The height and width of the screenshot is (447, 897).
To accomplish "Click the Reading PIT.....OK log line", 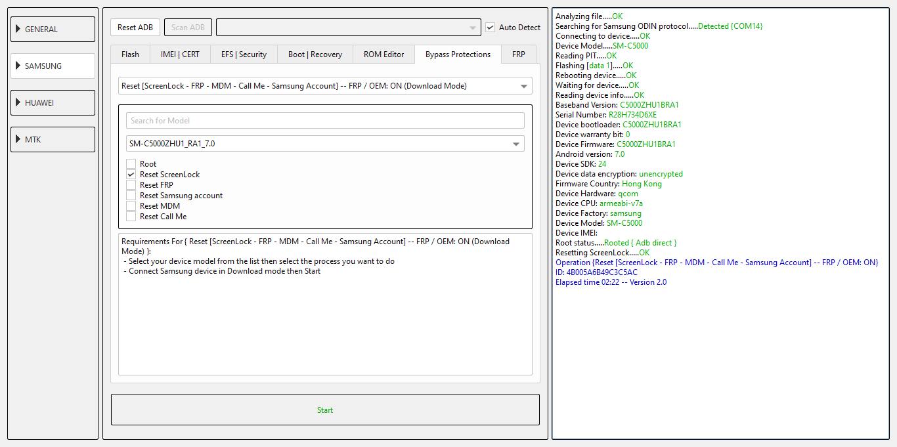I will point(586,56).
